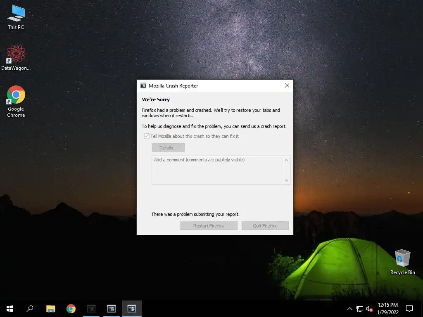
Task: Open taskbar search magnifier
Action: click(30, 309)
